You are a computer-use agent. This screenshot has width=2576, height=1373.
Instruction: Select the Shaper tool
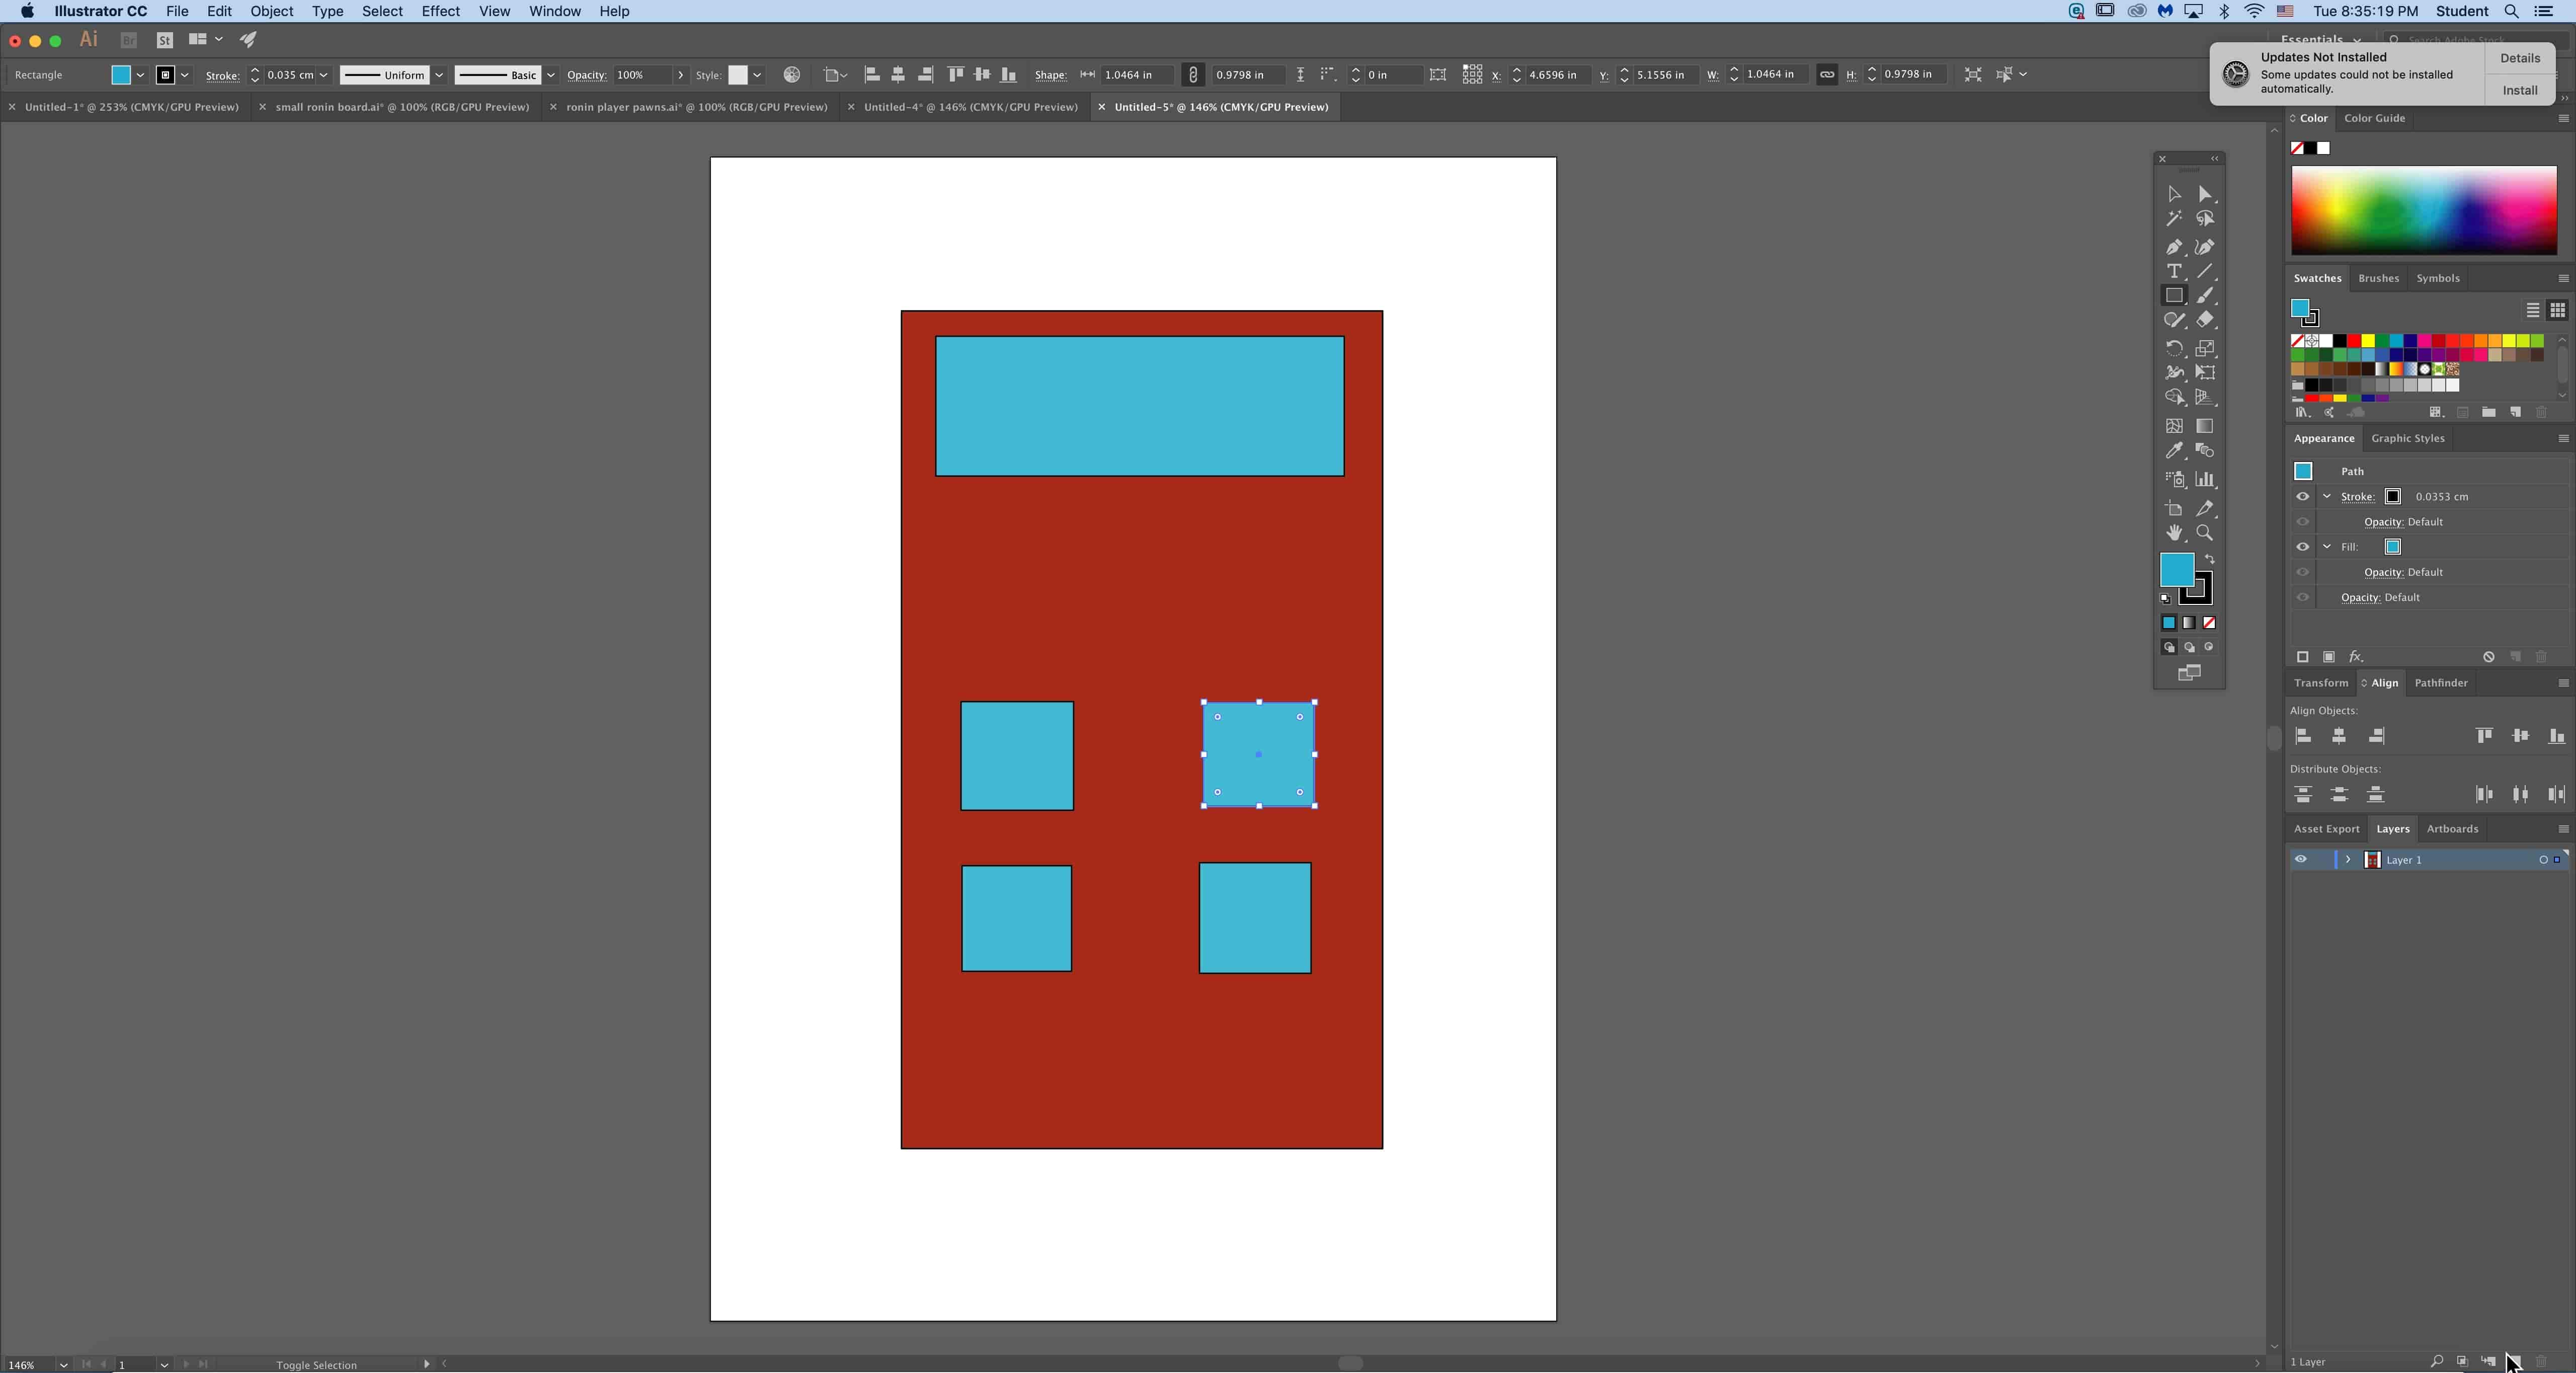(2174, 320)
